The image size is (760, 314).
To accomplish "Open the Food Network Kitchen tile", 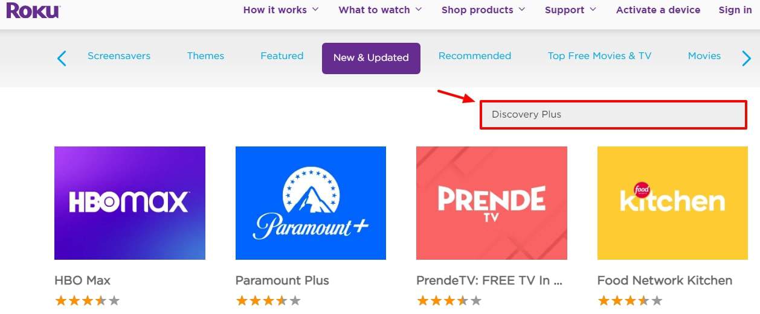I will (x=672, y=203).
